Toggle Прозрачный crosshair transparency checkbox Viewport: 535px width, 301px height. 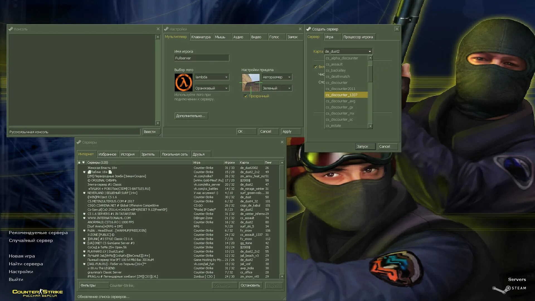tap(246, 96)
